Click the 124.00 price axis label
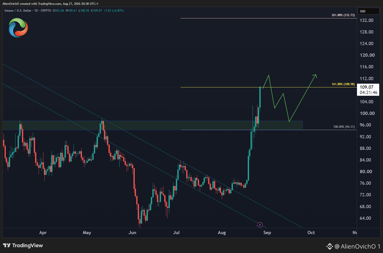Image resolution: width=383 pixels, height=253 pixels. pyautogui.click(x=367, y=44)
